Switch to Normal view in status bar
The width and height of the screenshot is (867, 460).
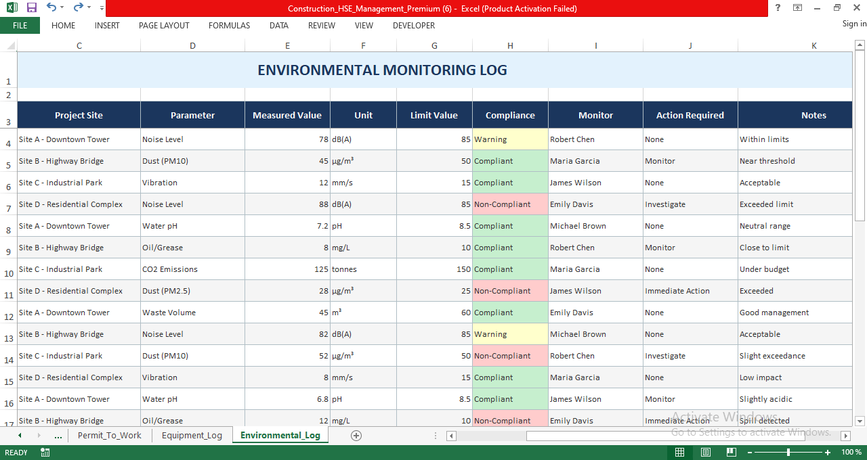[x=680, y=452]
